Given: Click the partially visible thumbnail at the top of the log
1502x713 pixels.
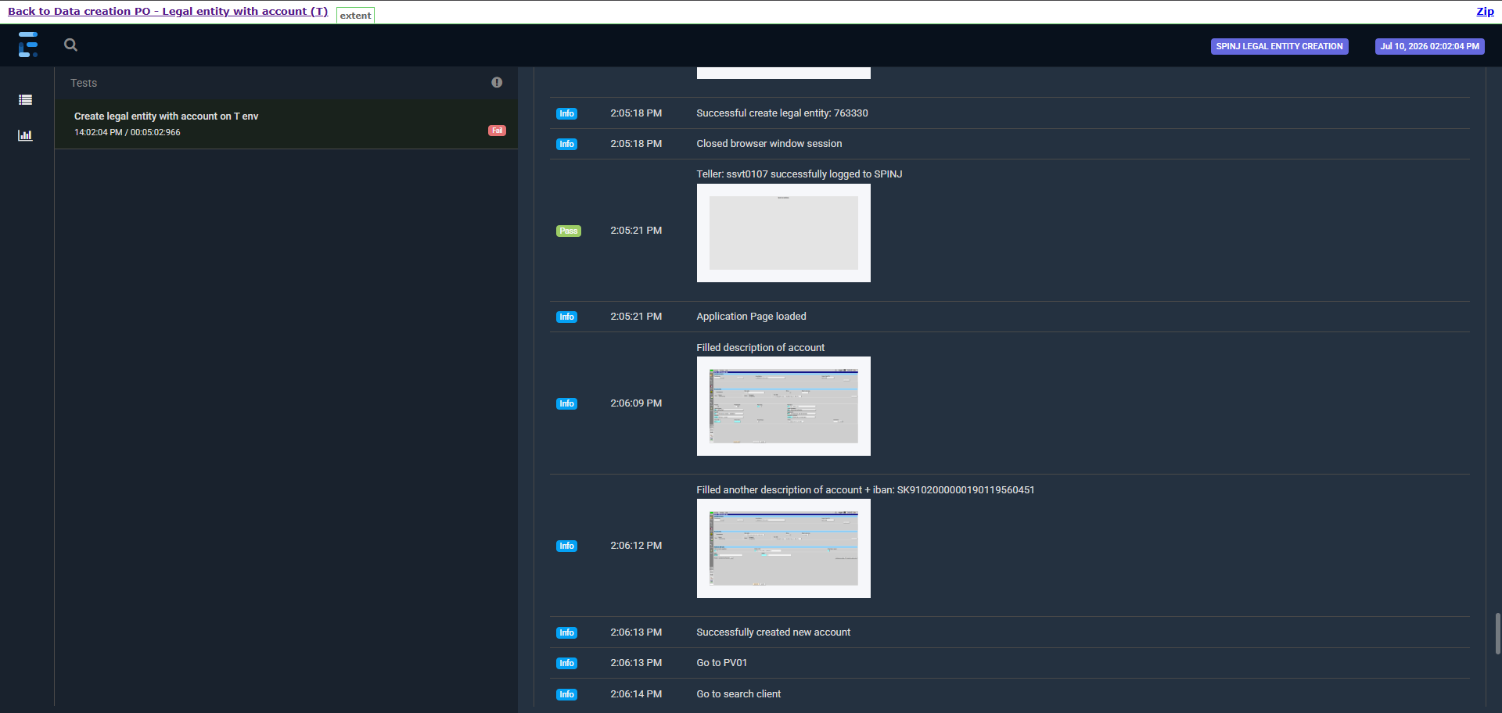Looking at the screenshot, I should [x=783, y=73].
